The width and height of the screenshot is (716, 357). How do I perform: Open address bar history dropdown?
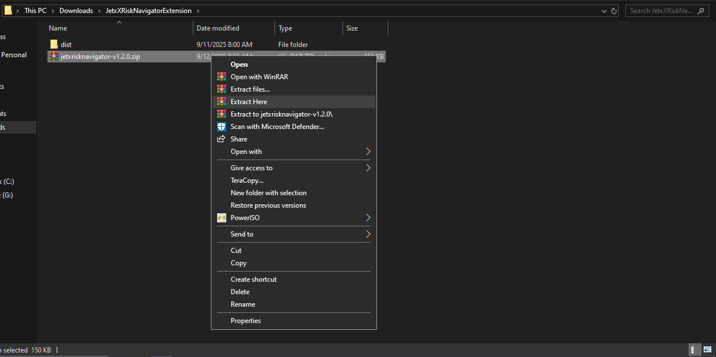click(604, 11)
